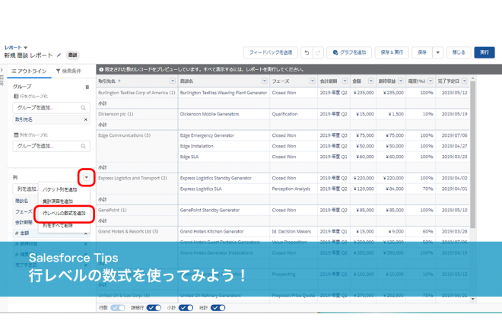Click GenePoint Standby Generator cell

tap(224, 210)
